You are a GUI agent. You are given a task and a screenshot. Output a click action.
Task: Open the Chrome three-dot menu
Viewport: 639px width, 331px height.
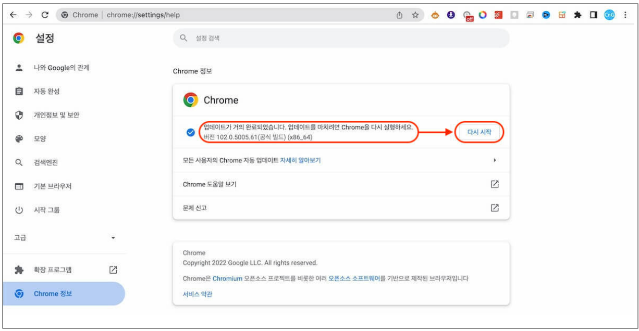tap(625, 15)
